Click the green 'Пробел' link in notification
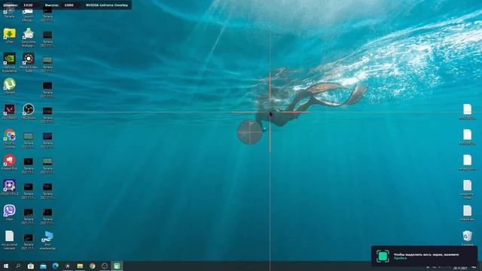This screenshot has height=271, width=482. [400, 258]
